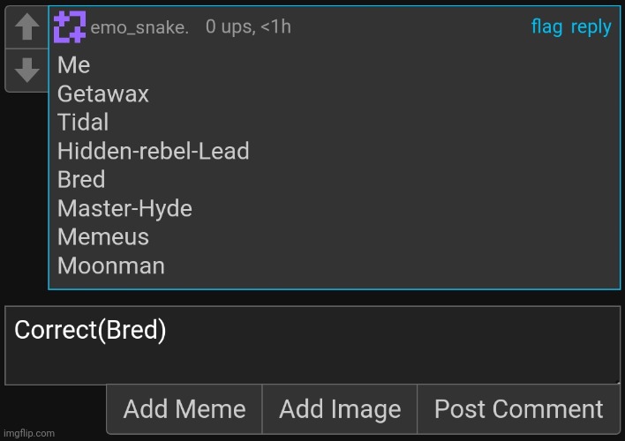
Task: Flag the emo_snake comment
Action: tap(546, 27)
